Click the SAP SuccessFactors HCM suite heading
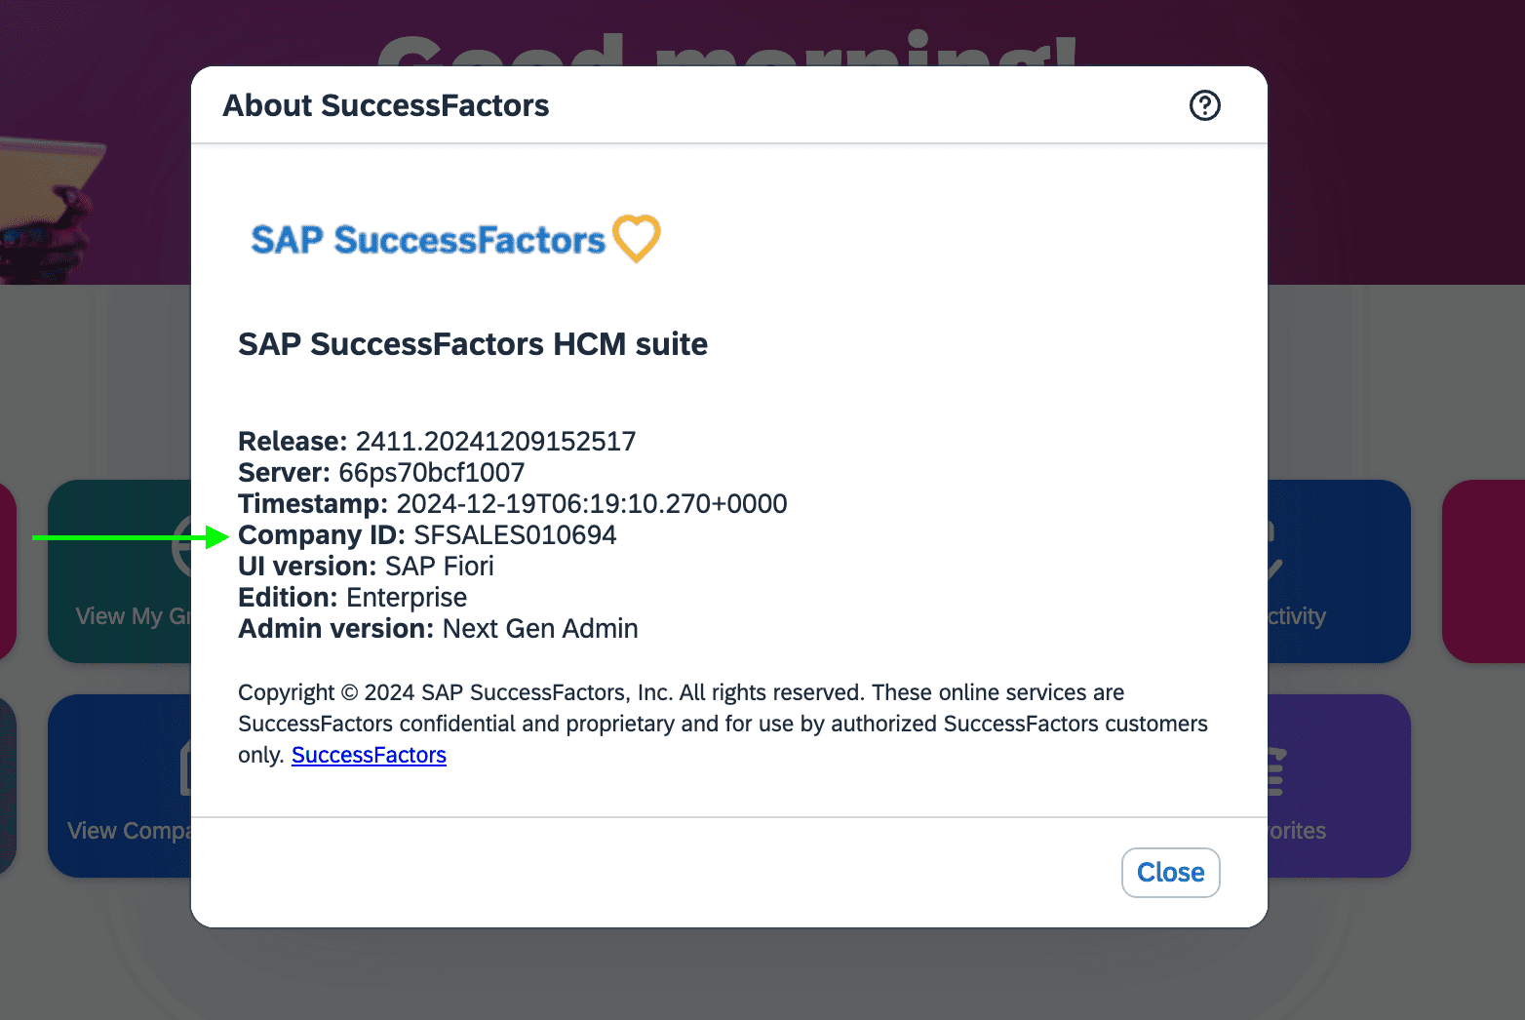Screen dimensions: 1525x1020 pos(473,344)
